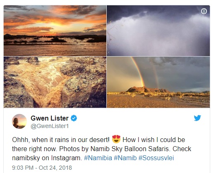Viewport: 216px width, 173px height.
Task: Click the word 'Instagram' in the tweet
Action: [x=66, y=158]
